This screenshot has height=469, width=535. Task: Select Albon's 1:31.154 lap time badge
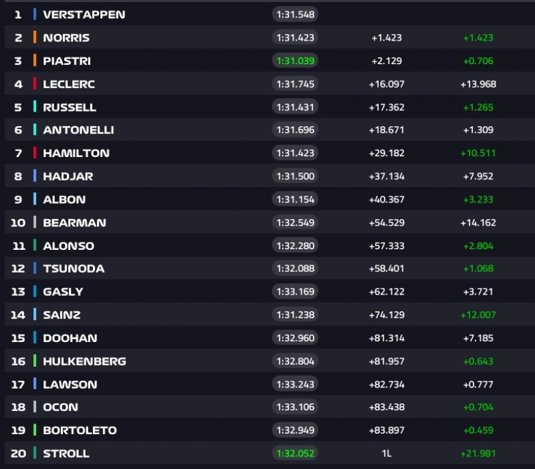tap(294, 199)
